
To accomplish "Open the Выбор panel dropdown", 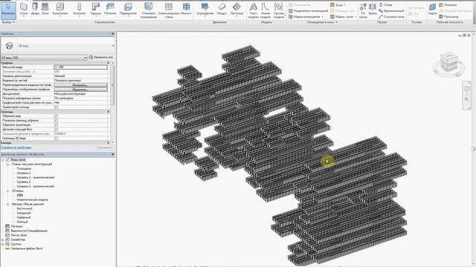I will pos(8,22).
